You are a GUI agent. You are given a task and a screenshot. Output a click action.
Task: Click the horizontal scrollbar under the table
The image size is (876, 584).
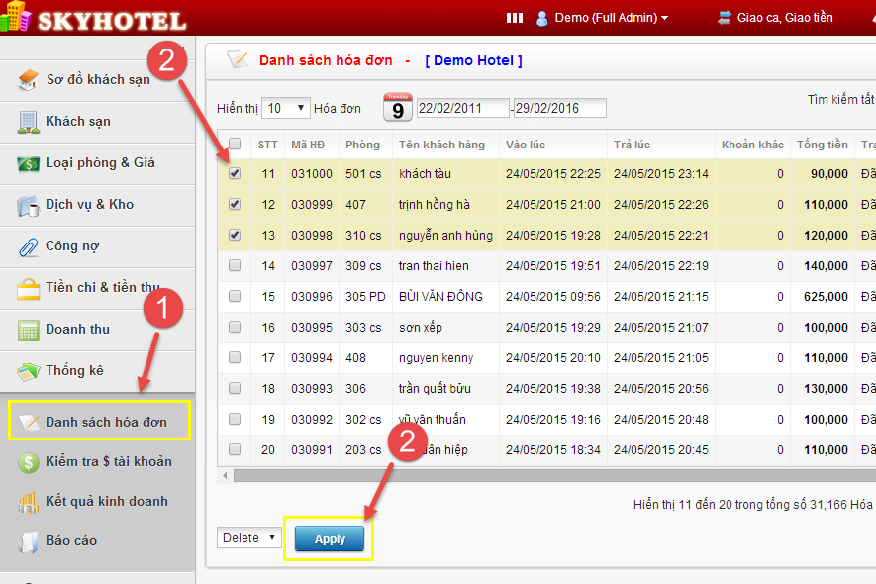[x=544, y=476]
